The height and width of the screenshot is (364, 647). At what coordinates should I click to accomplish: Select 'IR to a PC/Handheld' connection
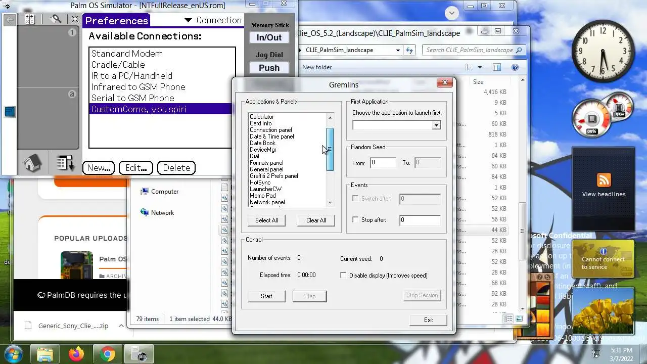coord(131,76)
